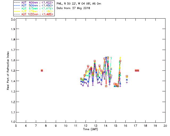
Task: Click the y-axis value 2.0
Action: pos(13,19)
